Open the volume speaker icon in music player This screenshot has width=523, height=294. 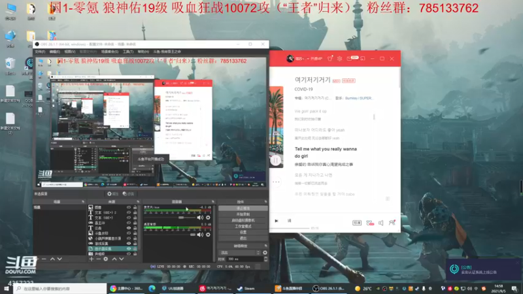[x=381, y=223]
